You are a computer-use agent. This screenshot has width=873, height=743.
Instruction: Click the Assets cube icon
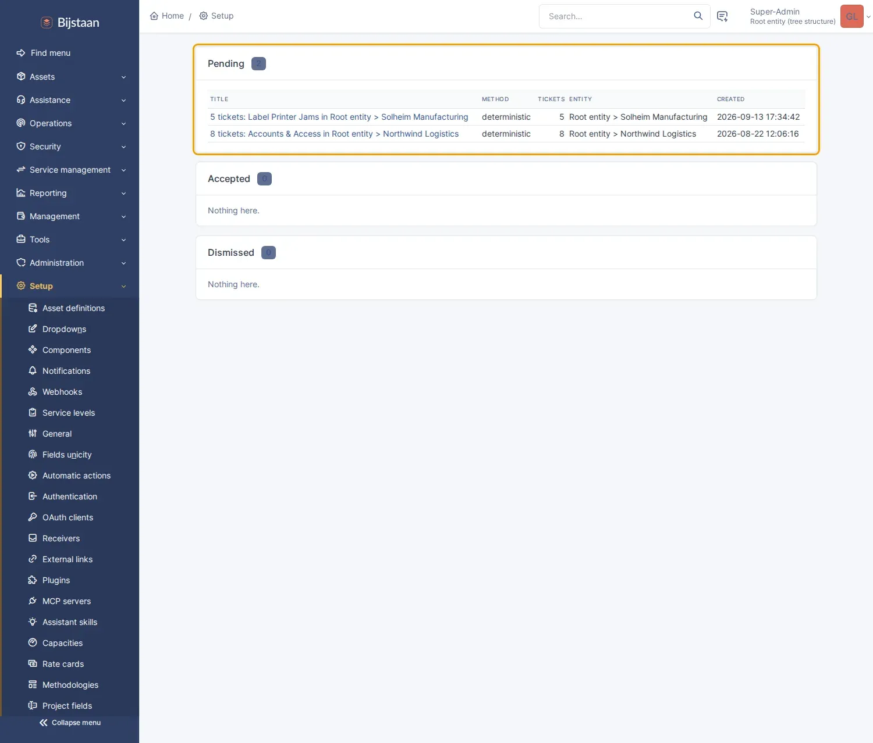pos(21,76)
